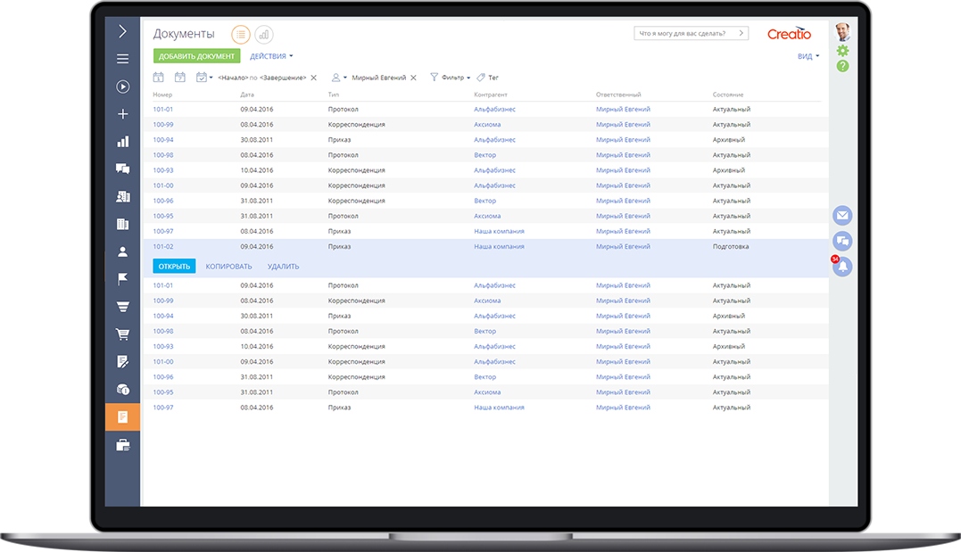Open the Фильтр dropdown
961x552 pixels.
(451, 78)
